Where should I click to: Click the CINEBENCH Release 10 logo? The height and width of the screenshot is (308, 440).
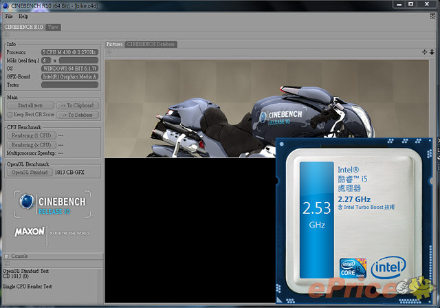(52, 204)
